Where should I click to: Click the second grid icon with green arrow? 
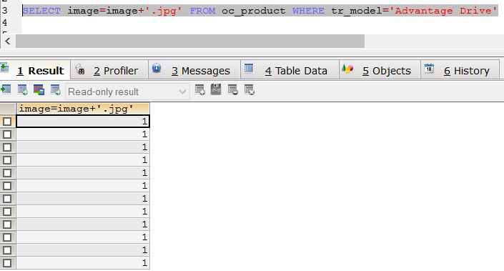[22, 89]
